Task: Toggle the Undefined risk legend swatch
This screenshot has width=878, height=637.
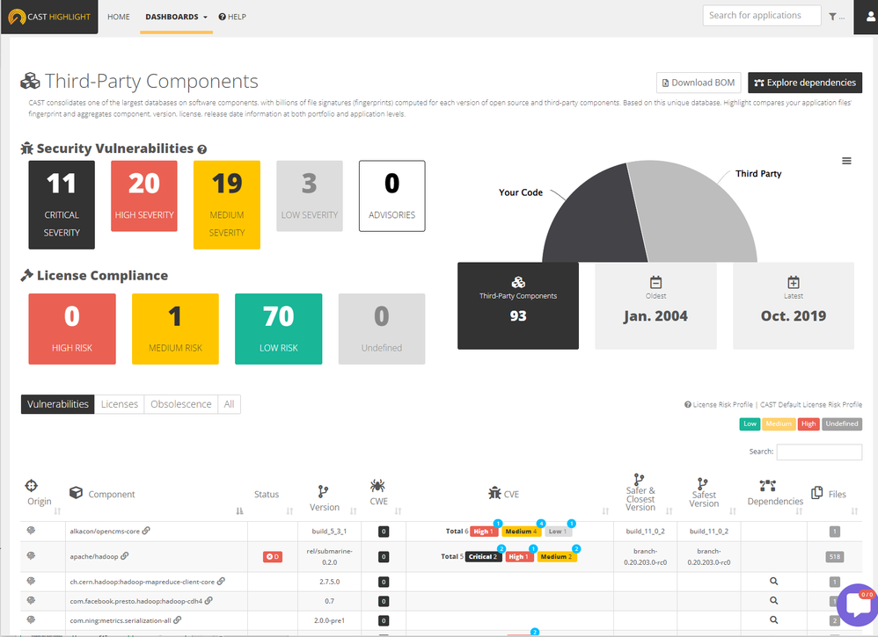Action: coord(842,423)
